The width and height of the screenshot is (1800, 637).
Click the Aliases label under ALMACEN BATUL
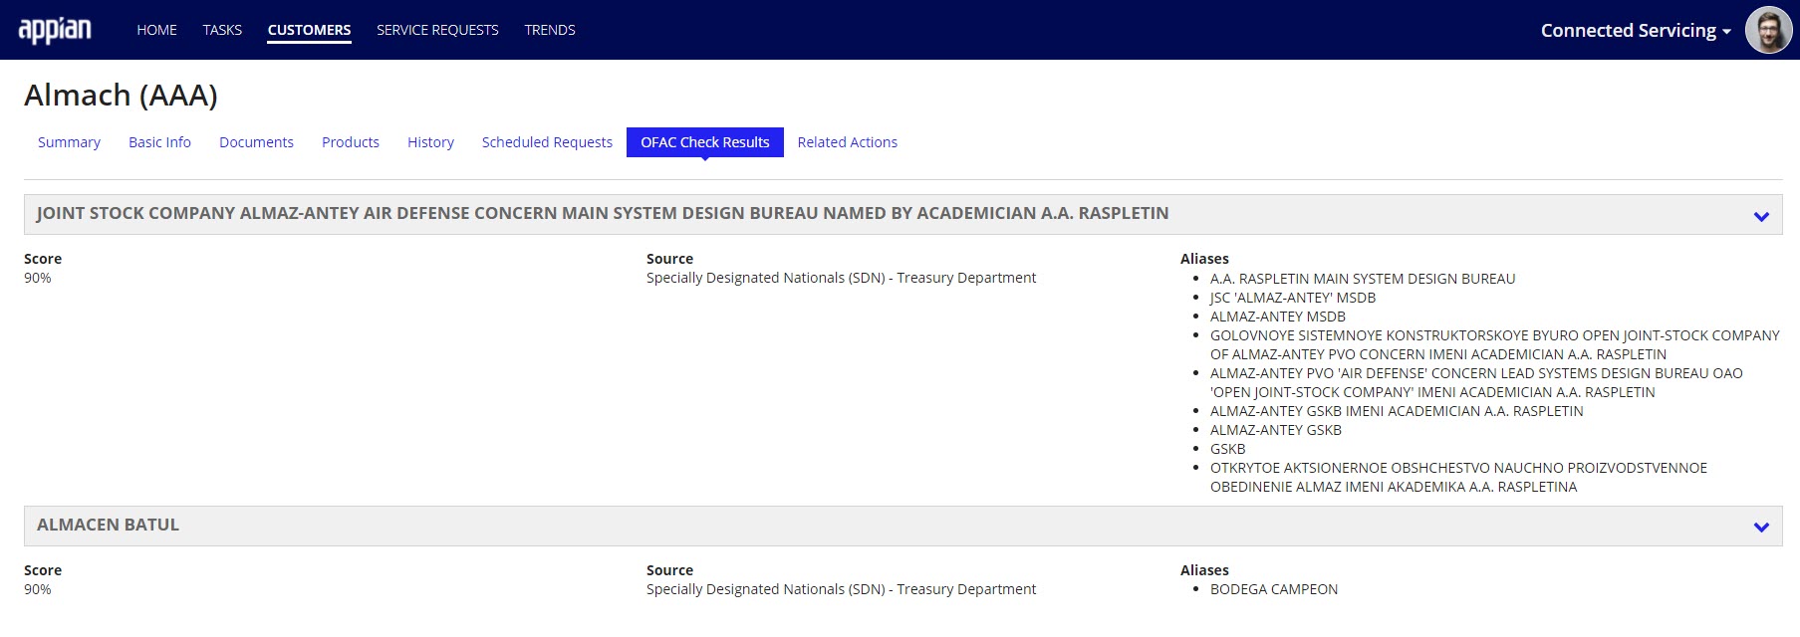tap(1204, 570)
